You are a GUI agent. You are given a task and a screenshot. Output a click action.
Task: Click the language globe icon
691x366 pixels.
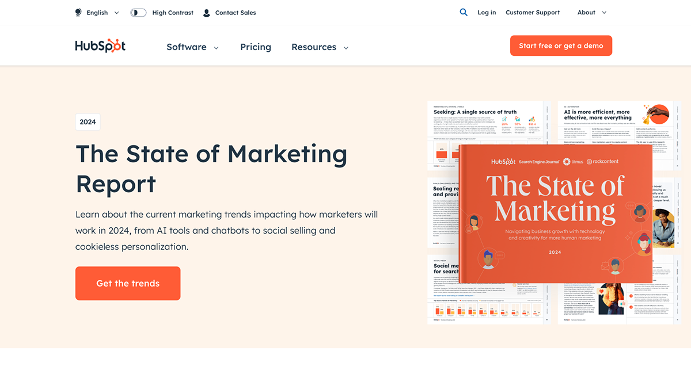pyautogui.click(x=77, y=12)
